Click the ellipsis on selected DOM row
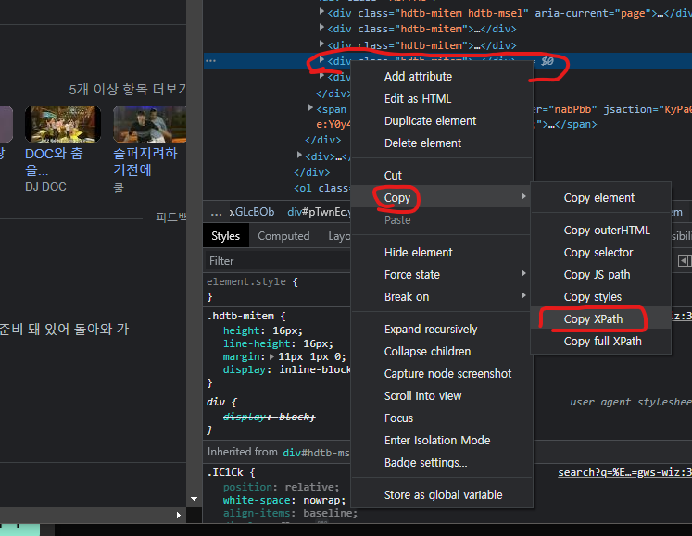 (x=210, y=61)
